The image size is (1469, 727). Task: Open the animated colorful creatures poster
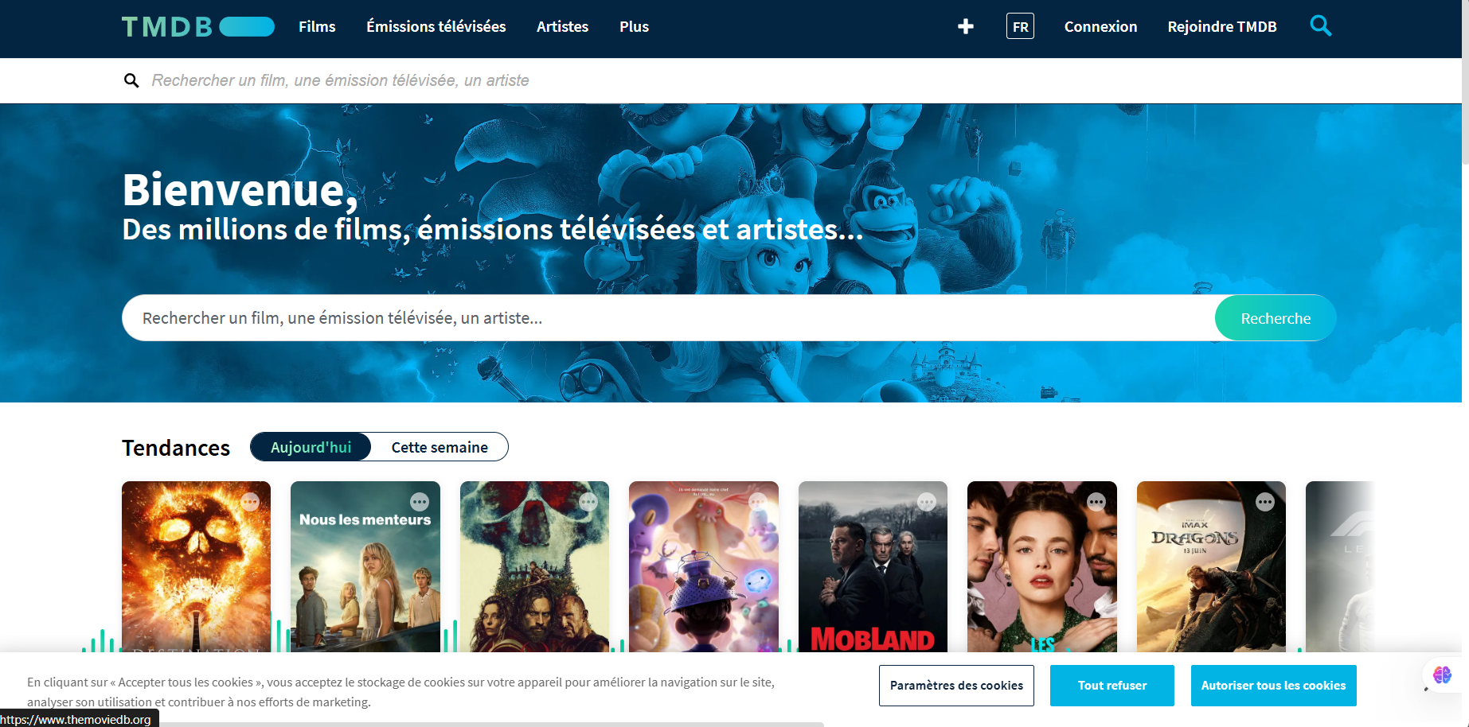pyautogui.click(x=703, y=566)
